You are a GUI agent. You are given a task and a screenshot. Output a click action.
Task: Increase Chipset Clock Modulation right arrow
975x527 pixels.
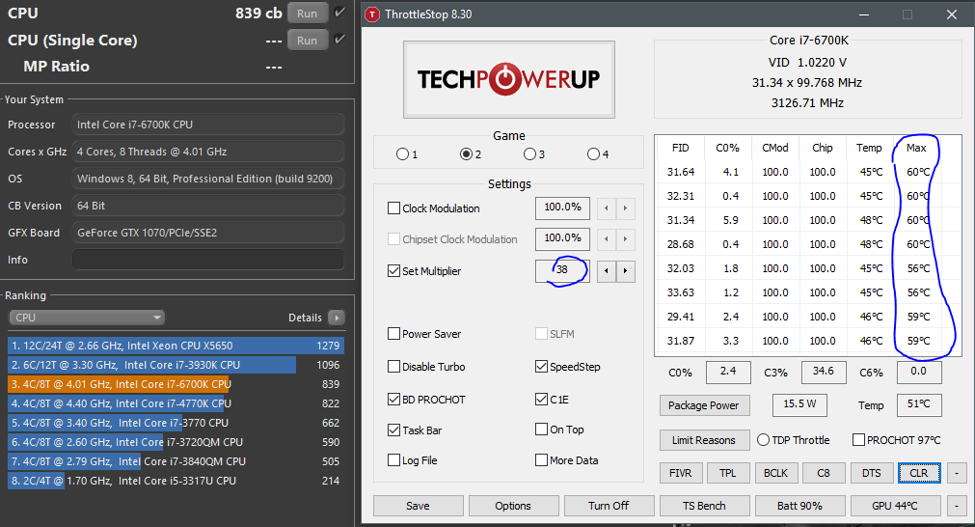click(626, 239)
